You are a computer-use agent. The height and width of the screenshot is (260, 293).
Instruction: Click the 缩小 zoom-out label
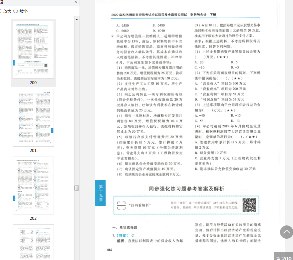24,11
